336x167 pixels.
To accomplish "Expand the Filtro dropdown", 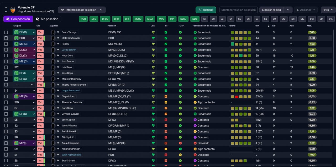I will pyautogui.click(x=328, y=10).
